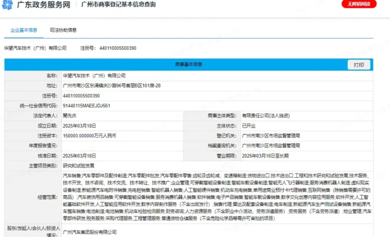The image size is (390, 237).
Task: Select registered capital 150000.000000万元人民币
Action: click(x=89, y=136)
